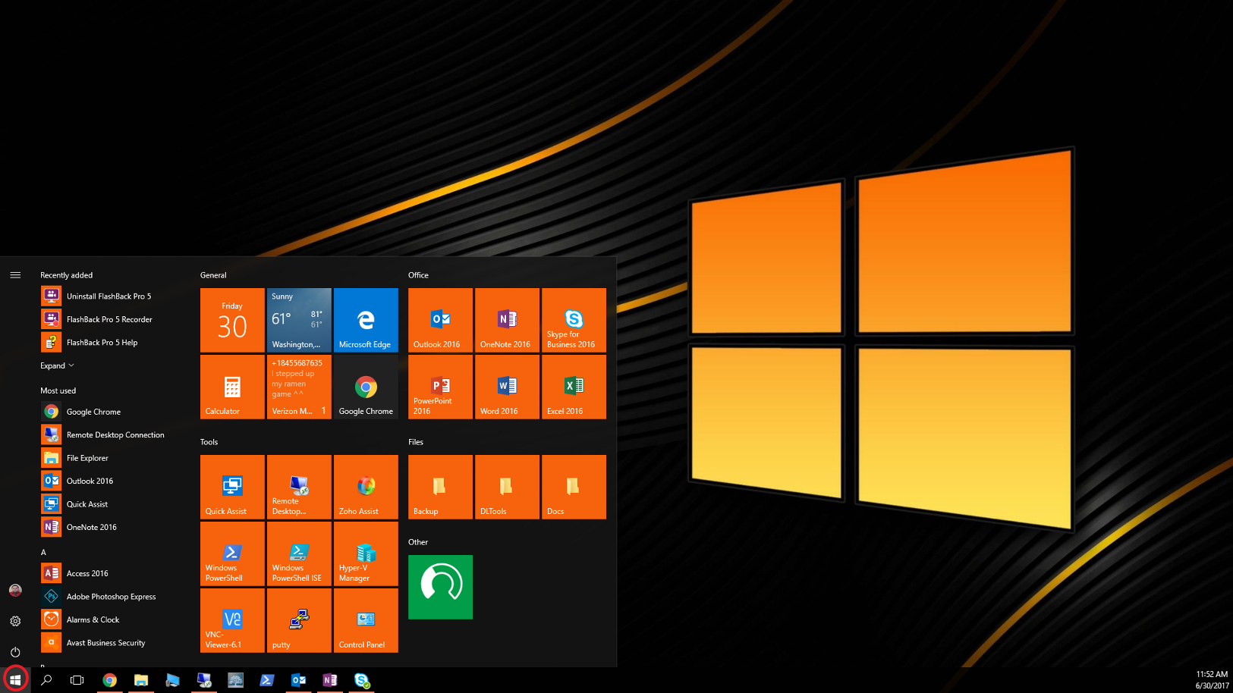Open the OneNote 2016 tile
1233x693 pixels.
coord(507,320)
